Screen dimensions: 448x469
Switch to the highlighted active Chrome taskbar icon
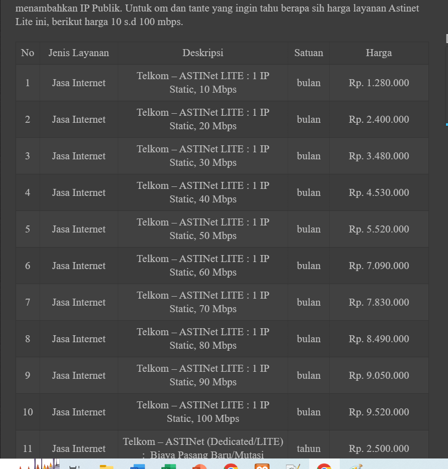(x=324, y=466)
